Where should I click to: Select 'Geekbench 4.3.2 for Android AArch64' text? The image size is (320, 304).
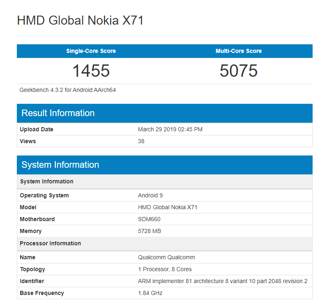coord(67,90)
